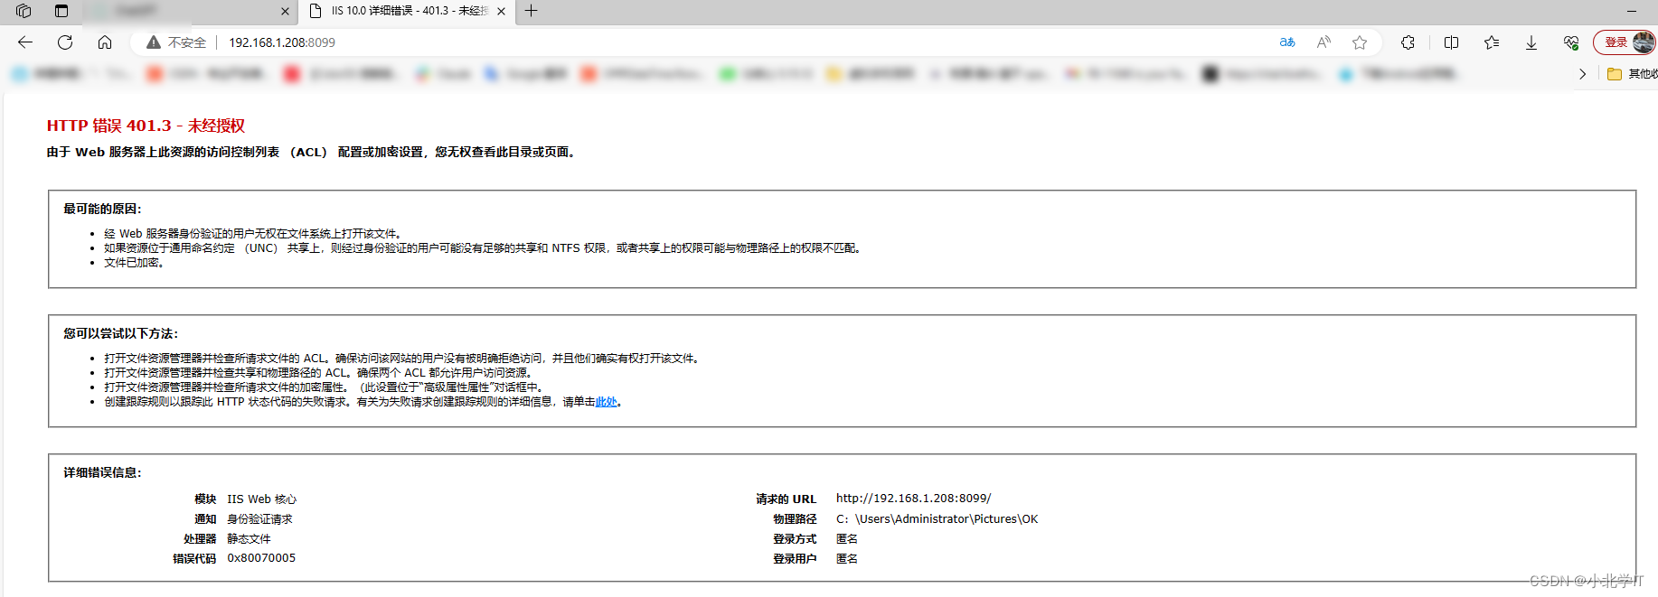This screenshot has width=1658, height=597.
Task: Reload the page with refresh icon
Action: point(65,42)
